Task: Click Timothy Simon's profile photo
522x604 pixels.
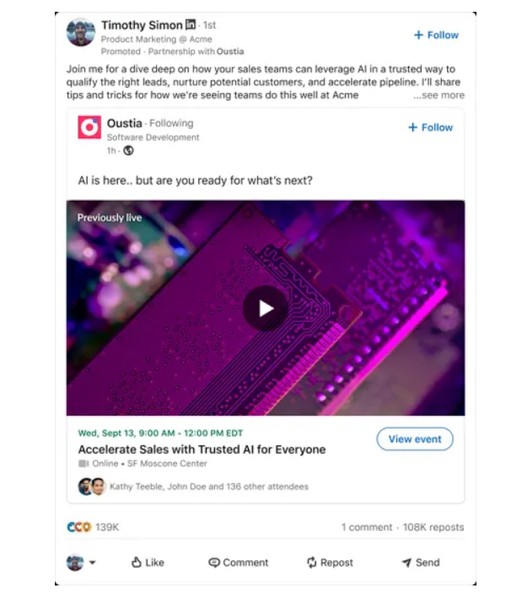Action: (x=81, y=32)
